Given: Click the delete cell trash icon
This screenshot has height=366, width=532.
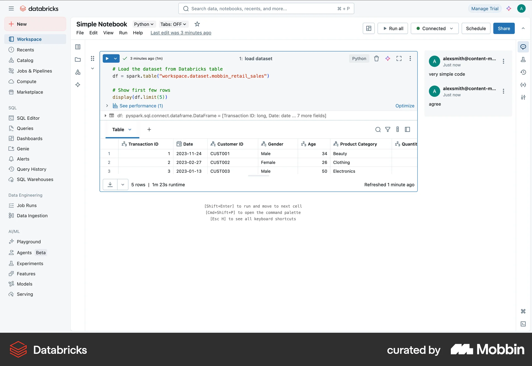Looking at the screenshot, I should tap(376, 58).
